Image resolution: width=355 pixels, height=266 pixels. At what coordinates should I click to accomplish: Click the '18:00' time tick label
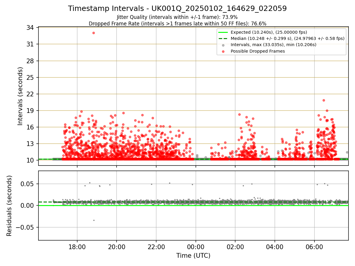coord(77,246)
